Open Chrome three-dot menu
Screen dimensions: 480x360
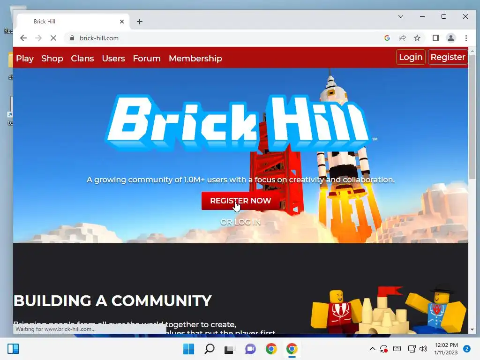click(466, 38)
